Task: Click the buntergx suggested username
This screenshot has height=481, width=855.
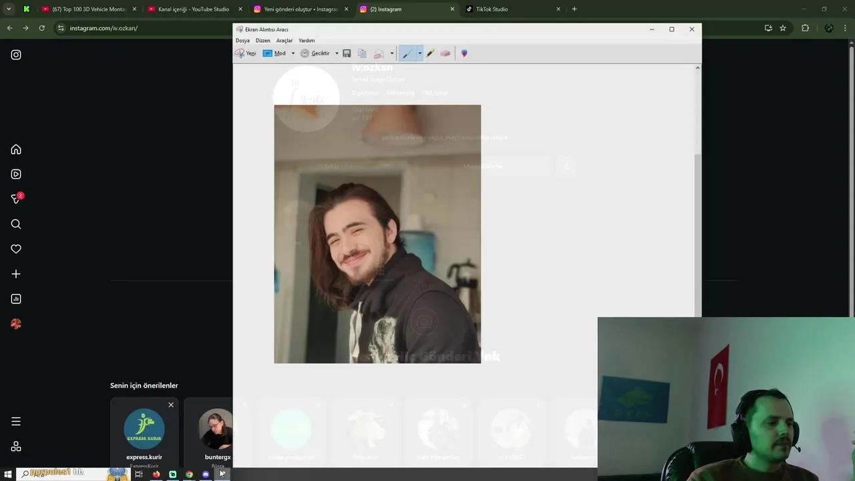Action: click(x=218, y=457)
